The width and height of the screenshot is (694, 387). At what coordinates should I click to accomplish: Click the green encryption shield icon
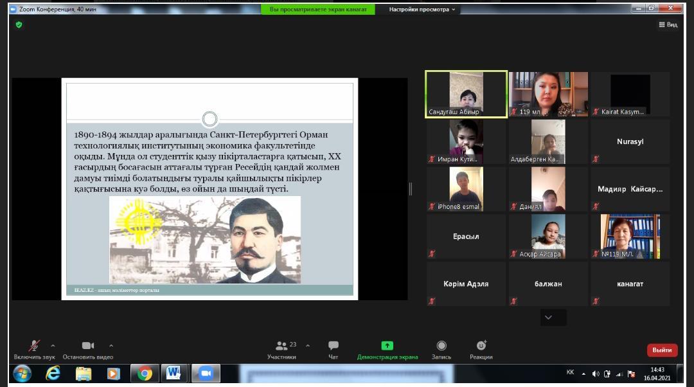(x=19, y=24)
